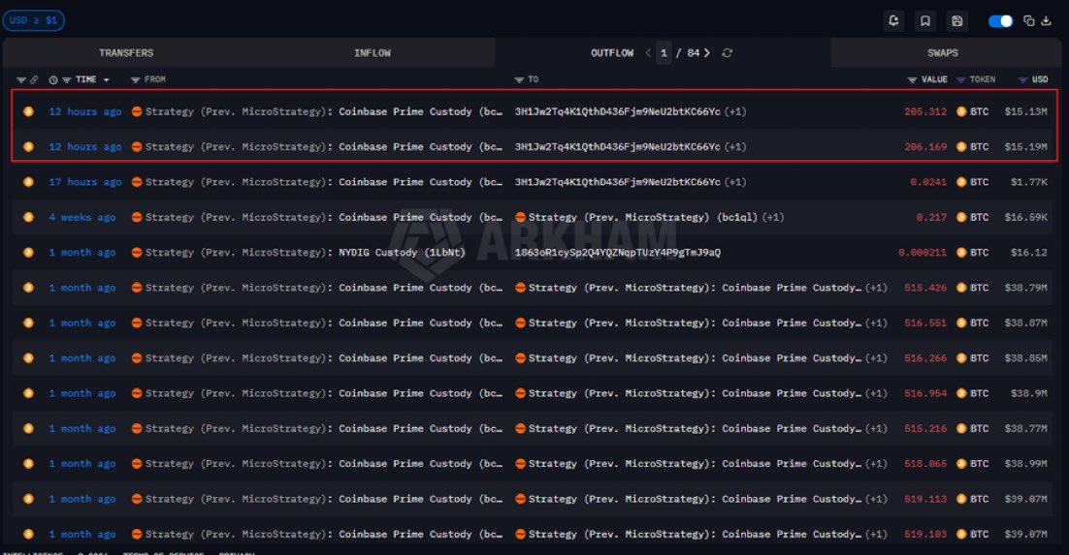The height and width of the screenshot is (555, 1069).
Task: Open '4 weeks ago' transaction link
Action: pos(81,217)
